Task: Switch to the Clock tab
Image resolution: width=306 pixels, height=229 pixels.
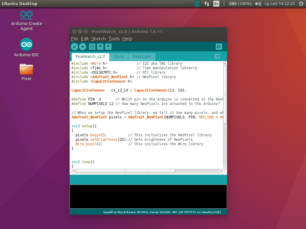Action: point(119,56)
